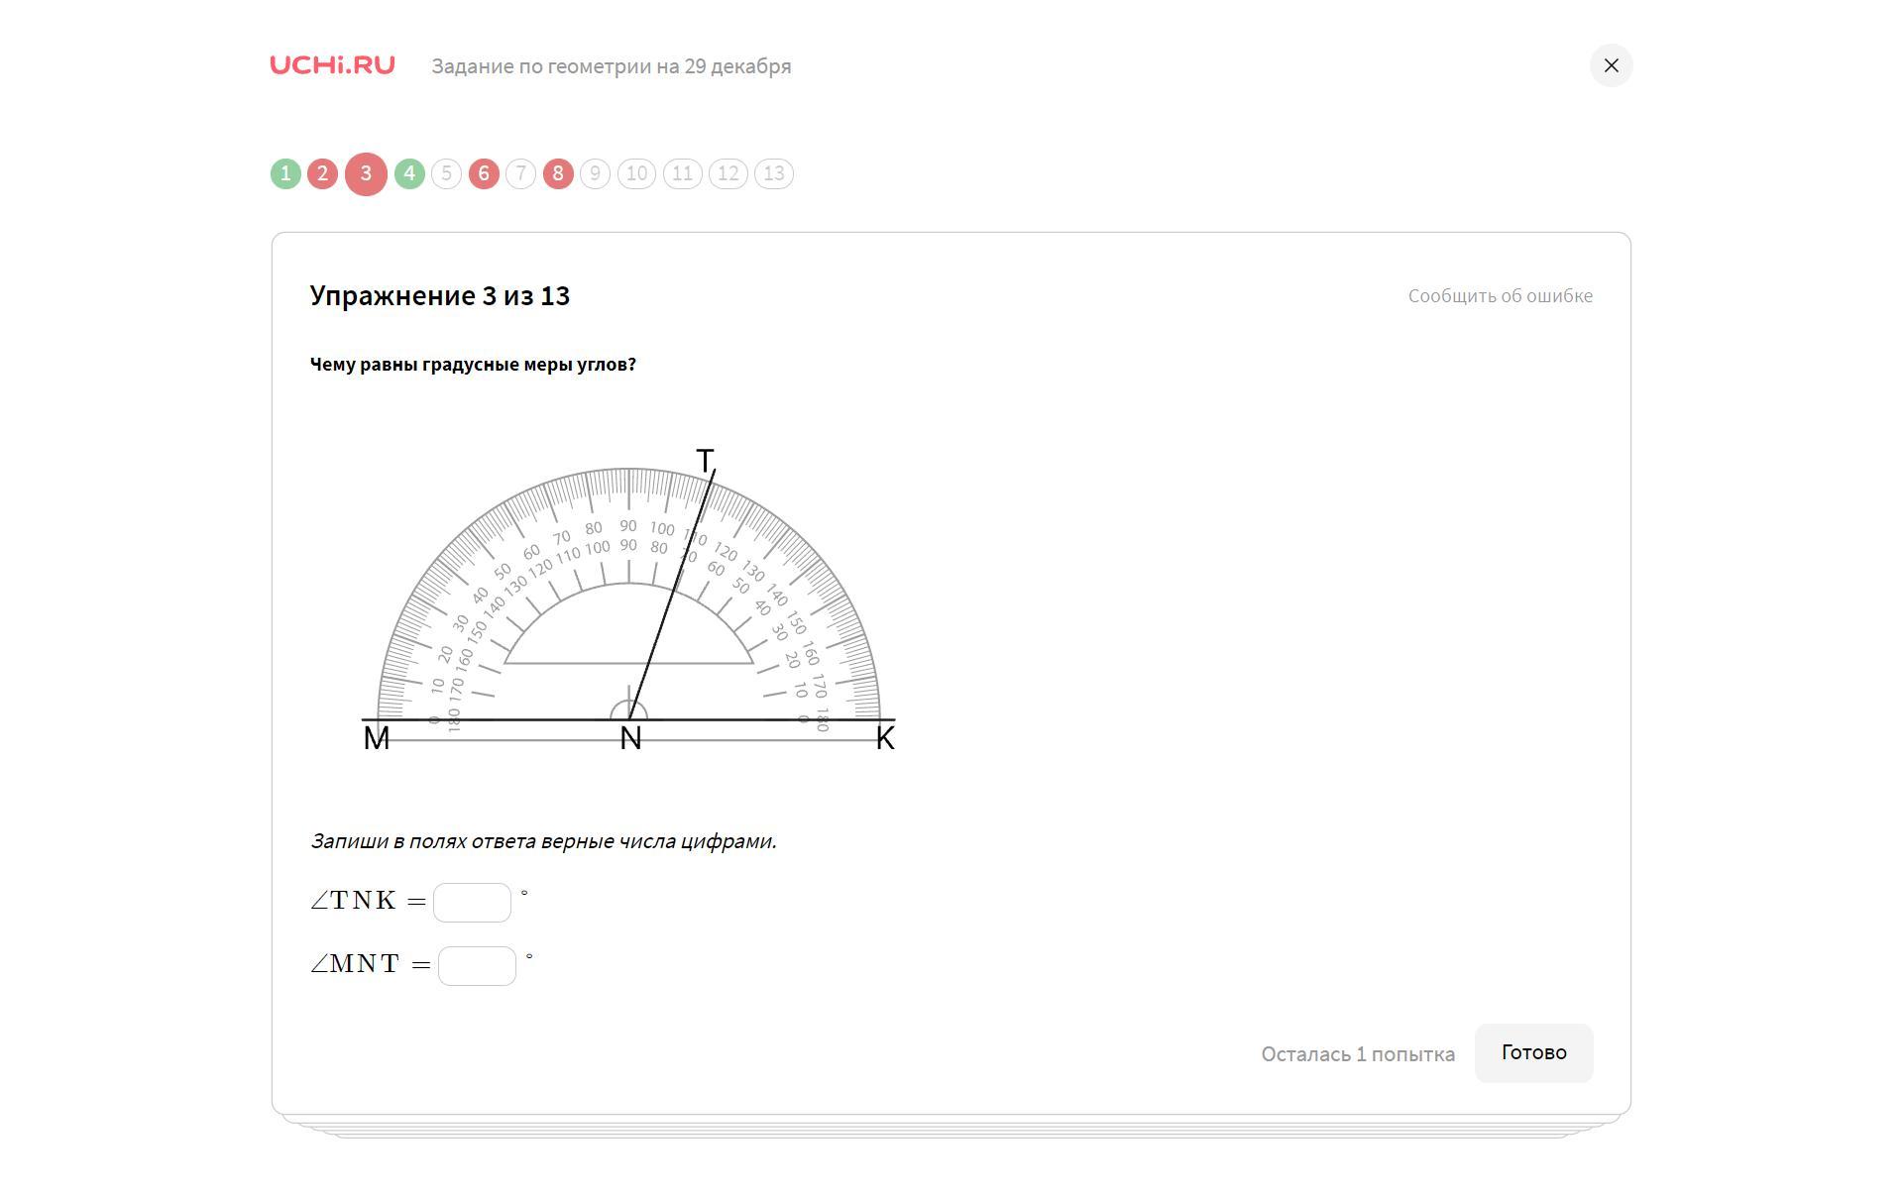1903x1198 pixels.
Task: Select the current exercise 3 bubble
Action: 366,174
